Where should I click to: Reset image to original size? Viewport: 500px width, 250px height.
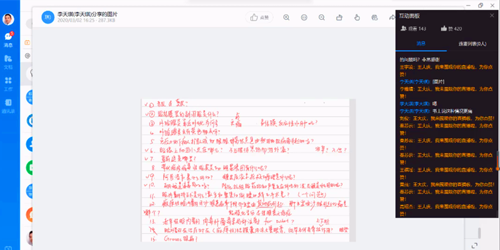tap(304, 17)
